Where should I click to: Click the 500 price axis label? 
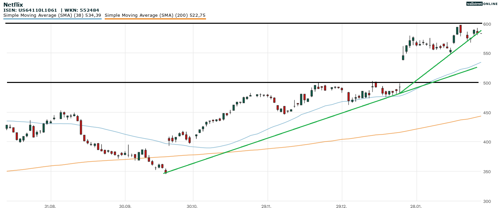pos(487,83)
